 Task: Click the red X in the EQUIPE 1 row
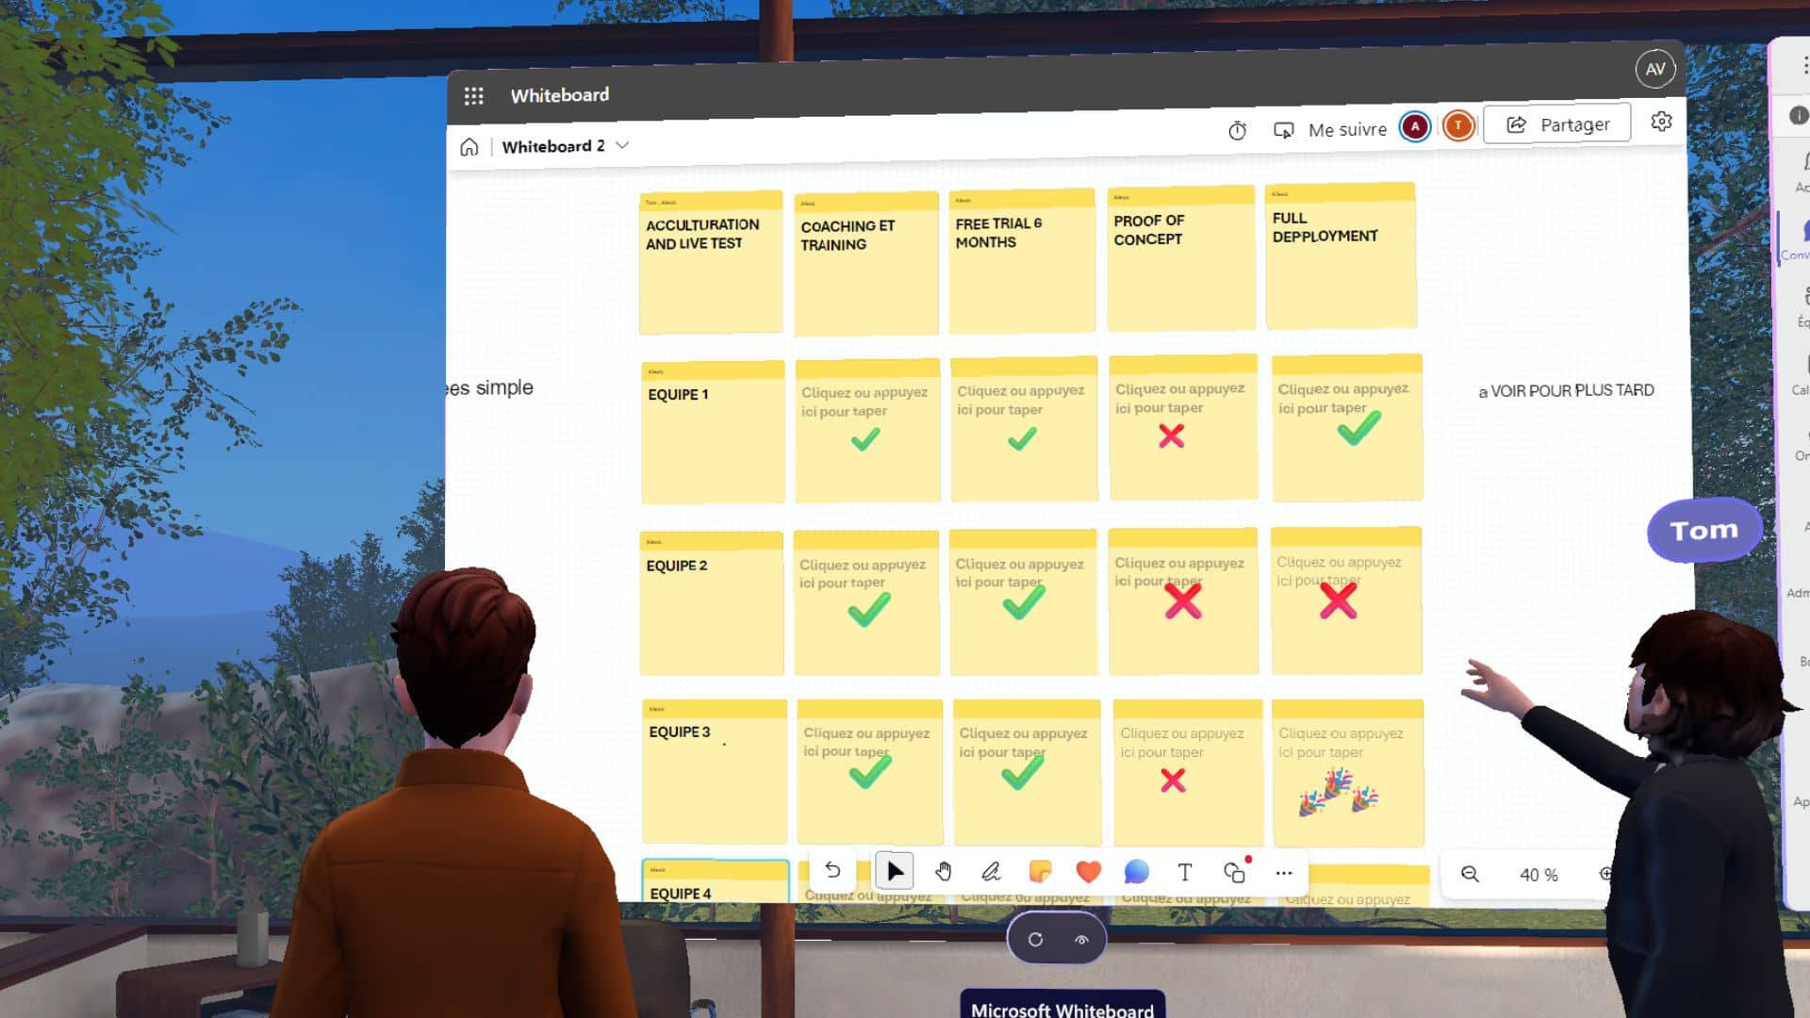coord(1171,435)
